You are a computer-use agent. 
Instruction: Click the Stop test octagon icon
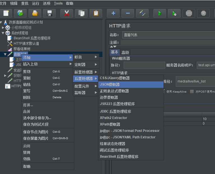pyautogui.click(x=189, y=13)
